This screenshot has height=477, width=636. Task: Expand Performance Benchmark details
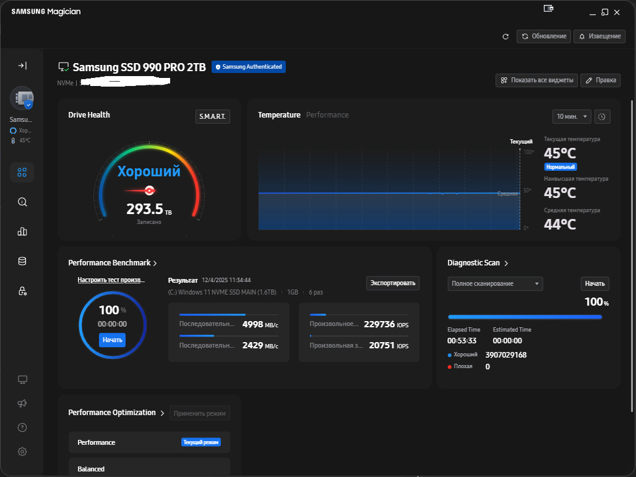(x=155, y=263)
